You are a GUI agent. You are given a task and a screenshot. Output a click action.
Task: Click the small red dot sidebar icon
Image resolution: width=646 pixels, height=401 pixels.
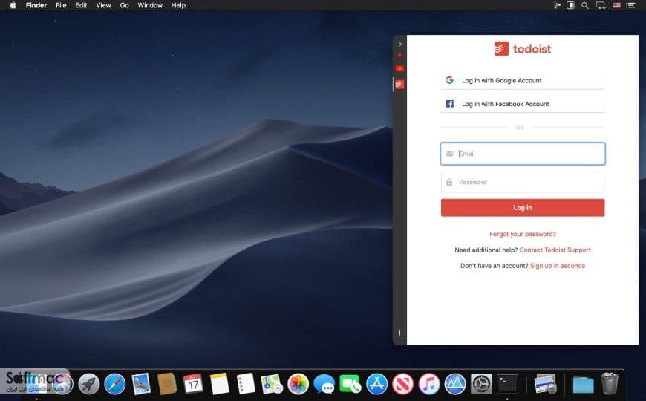coord(399,55)
